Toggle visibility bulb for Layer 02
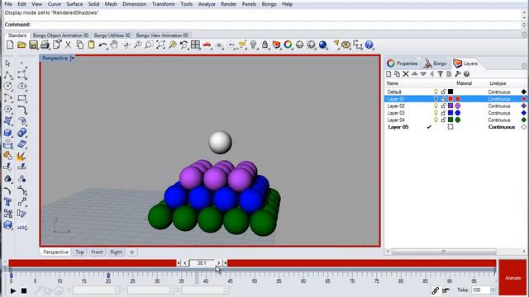The width and height of the screenshot is (529, 297). 436,106
